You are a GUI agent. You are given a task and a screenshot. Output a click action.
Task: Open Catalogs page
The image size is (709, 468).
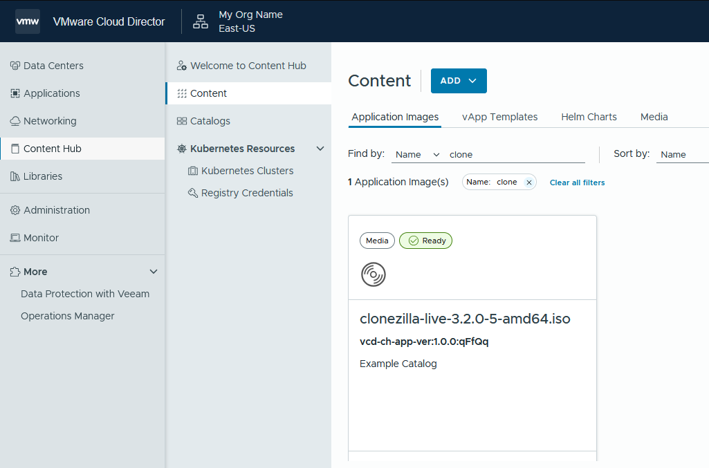click(249, 121)
